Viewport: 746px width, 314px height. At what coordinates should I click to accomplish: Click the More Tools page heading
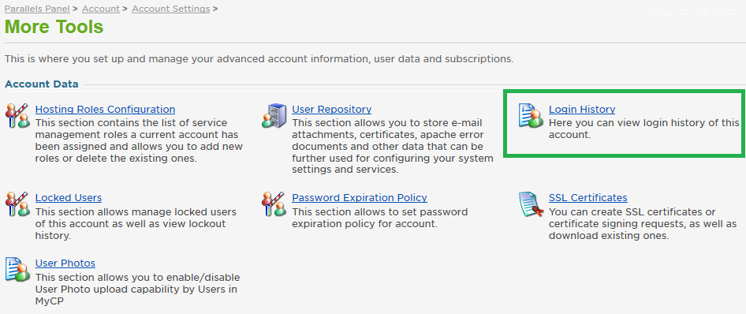coord(54,27)
